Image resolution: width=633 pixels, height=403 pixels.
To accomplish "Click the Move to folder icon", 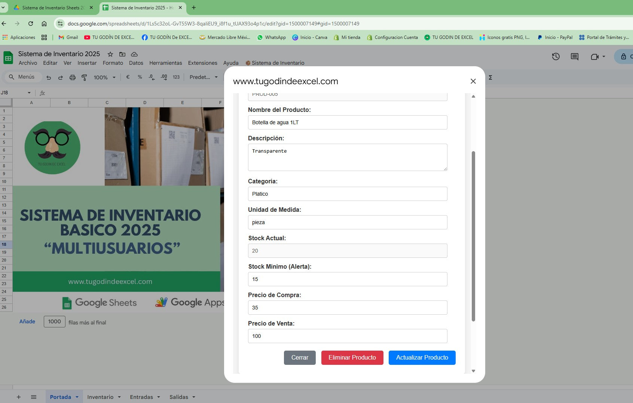I will click(x=122, y=54).
